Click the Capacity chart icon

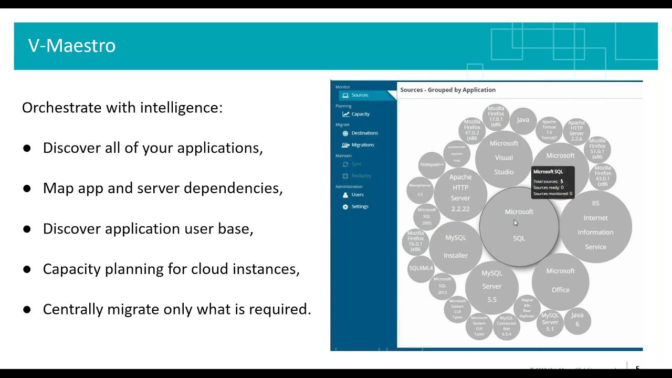(345, 114)
